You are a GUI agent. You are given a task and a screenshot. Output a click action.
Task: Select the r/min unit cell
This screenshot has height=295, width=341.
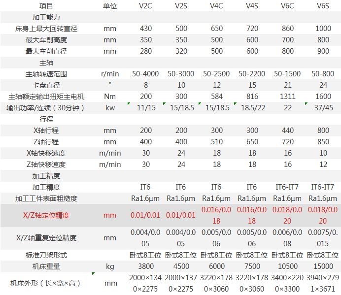pyautogui.click(x=110, y=74)
